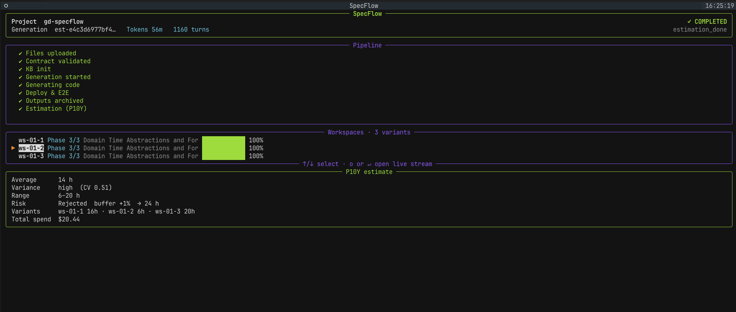Image resolution: width=736 pixels, height=312 pixels.
Task: Click the checkmark next to Generation started
Action: pyautogui.click(x=20, y=77)
